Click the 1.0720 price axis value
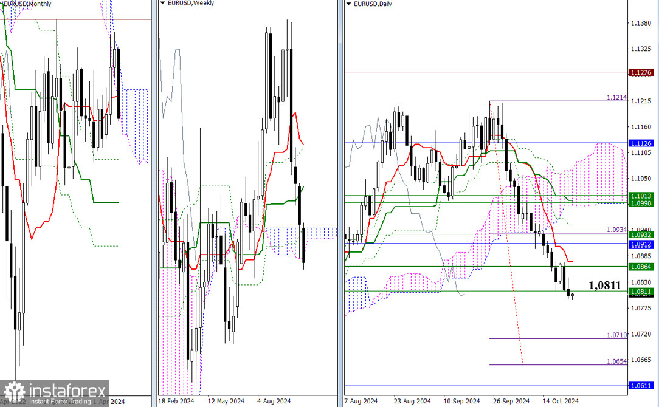 (641, 334)
